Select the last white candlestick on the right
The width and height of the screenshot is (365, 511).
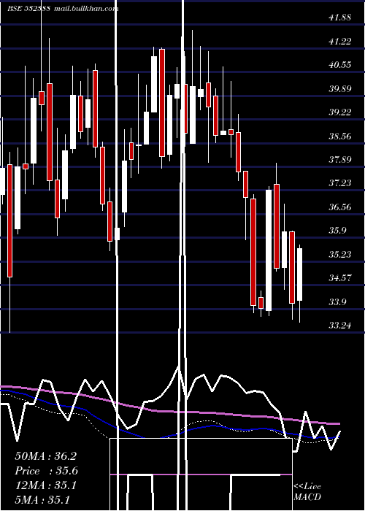tap(299, 274)
